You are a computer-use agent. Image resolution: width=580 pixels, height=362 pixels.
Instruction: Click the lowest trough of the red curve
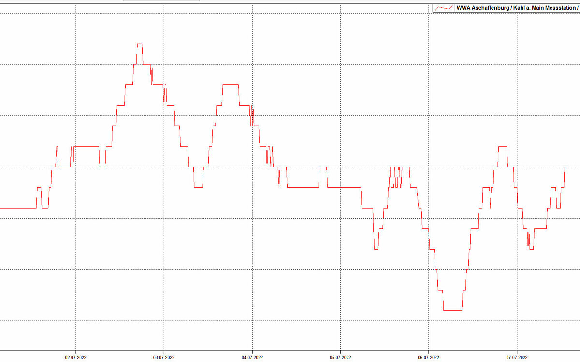[x=452, y=310]
